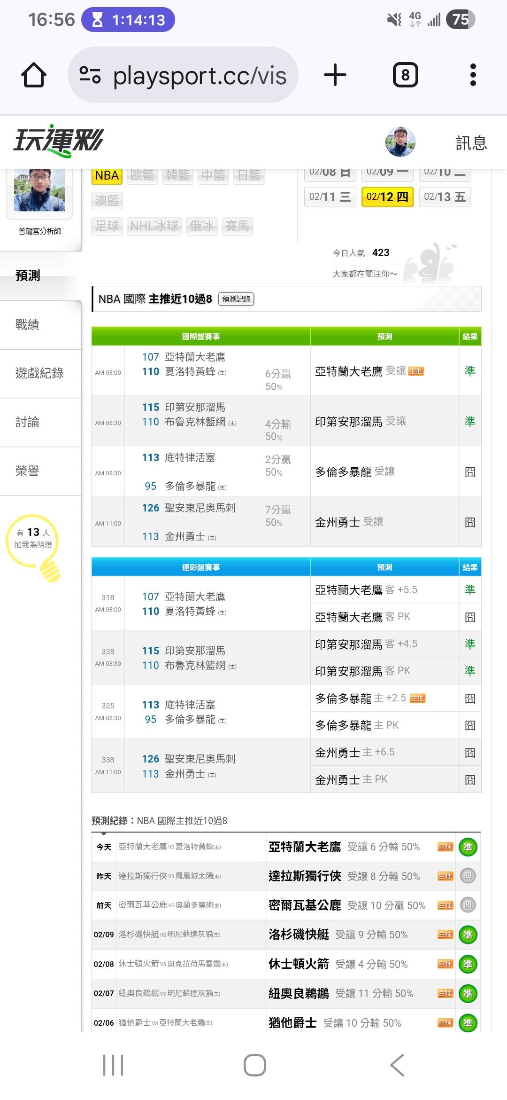The height and width of the screenshot is (1100, 507).
Task: Open the browser three-dot menu
Action: pyautogui.click(x=473, y=75)
